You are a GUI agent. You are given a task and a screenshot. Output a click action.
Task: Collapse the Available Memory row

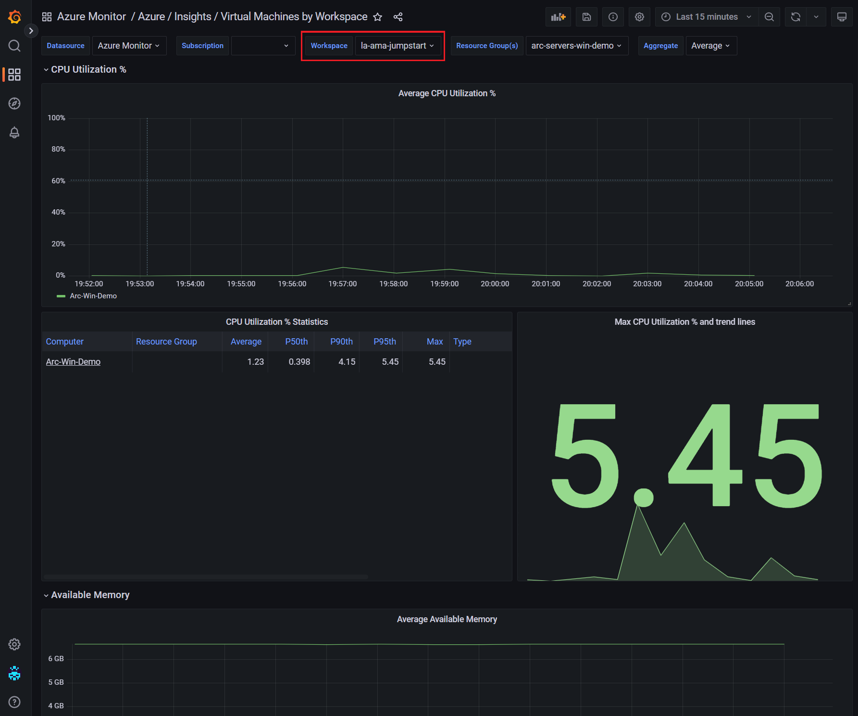[87, 595]
